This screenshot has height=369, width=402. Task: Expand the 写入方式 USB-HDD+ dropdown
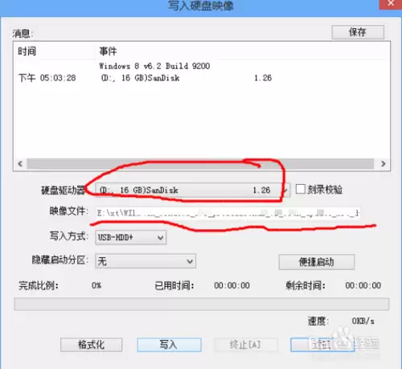pyautogui.click(x=131, y=237)
